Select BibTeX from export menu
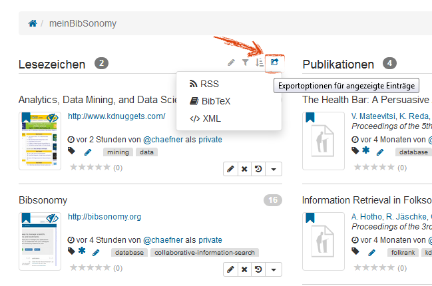 (210, 101)
